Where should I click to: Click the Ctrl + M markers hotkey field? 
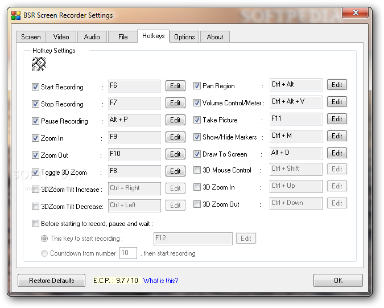296,136
